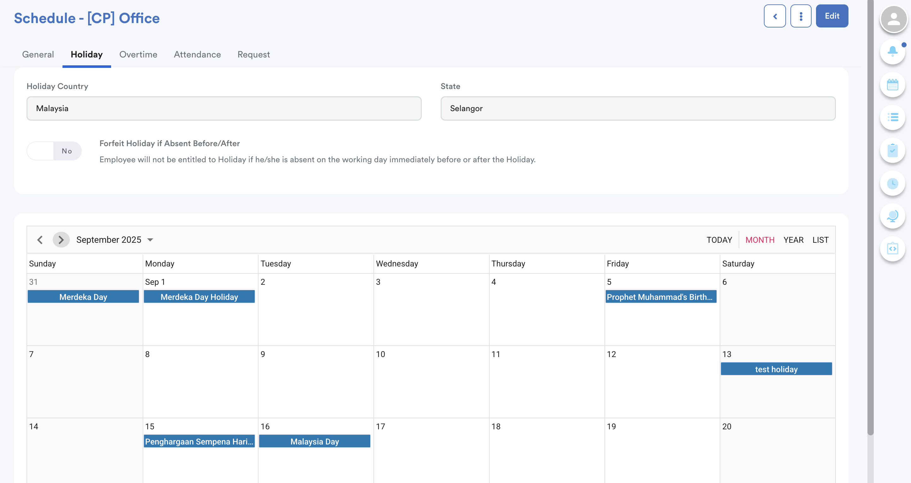
Task: Open the globe icon in the sidebar
Action: (892, 216)
